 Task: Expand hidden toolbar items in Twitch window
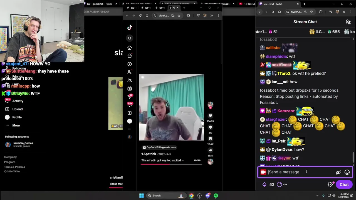point(344,12)
